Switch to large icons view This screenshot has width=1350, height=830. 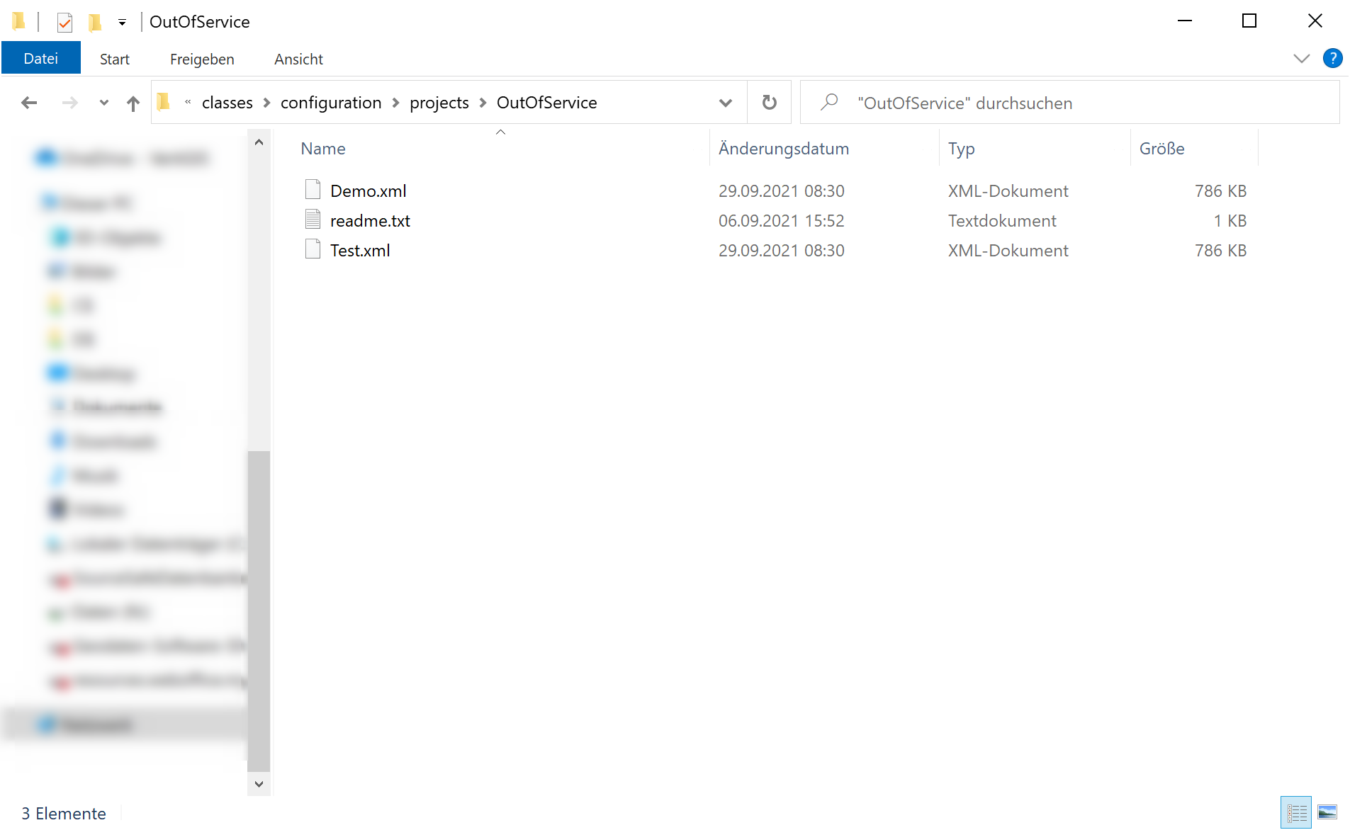[x=1331, y=812]
